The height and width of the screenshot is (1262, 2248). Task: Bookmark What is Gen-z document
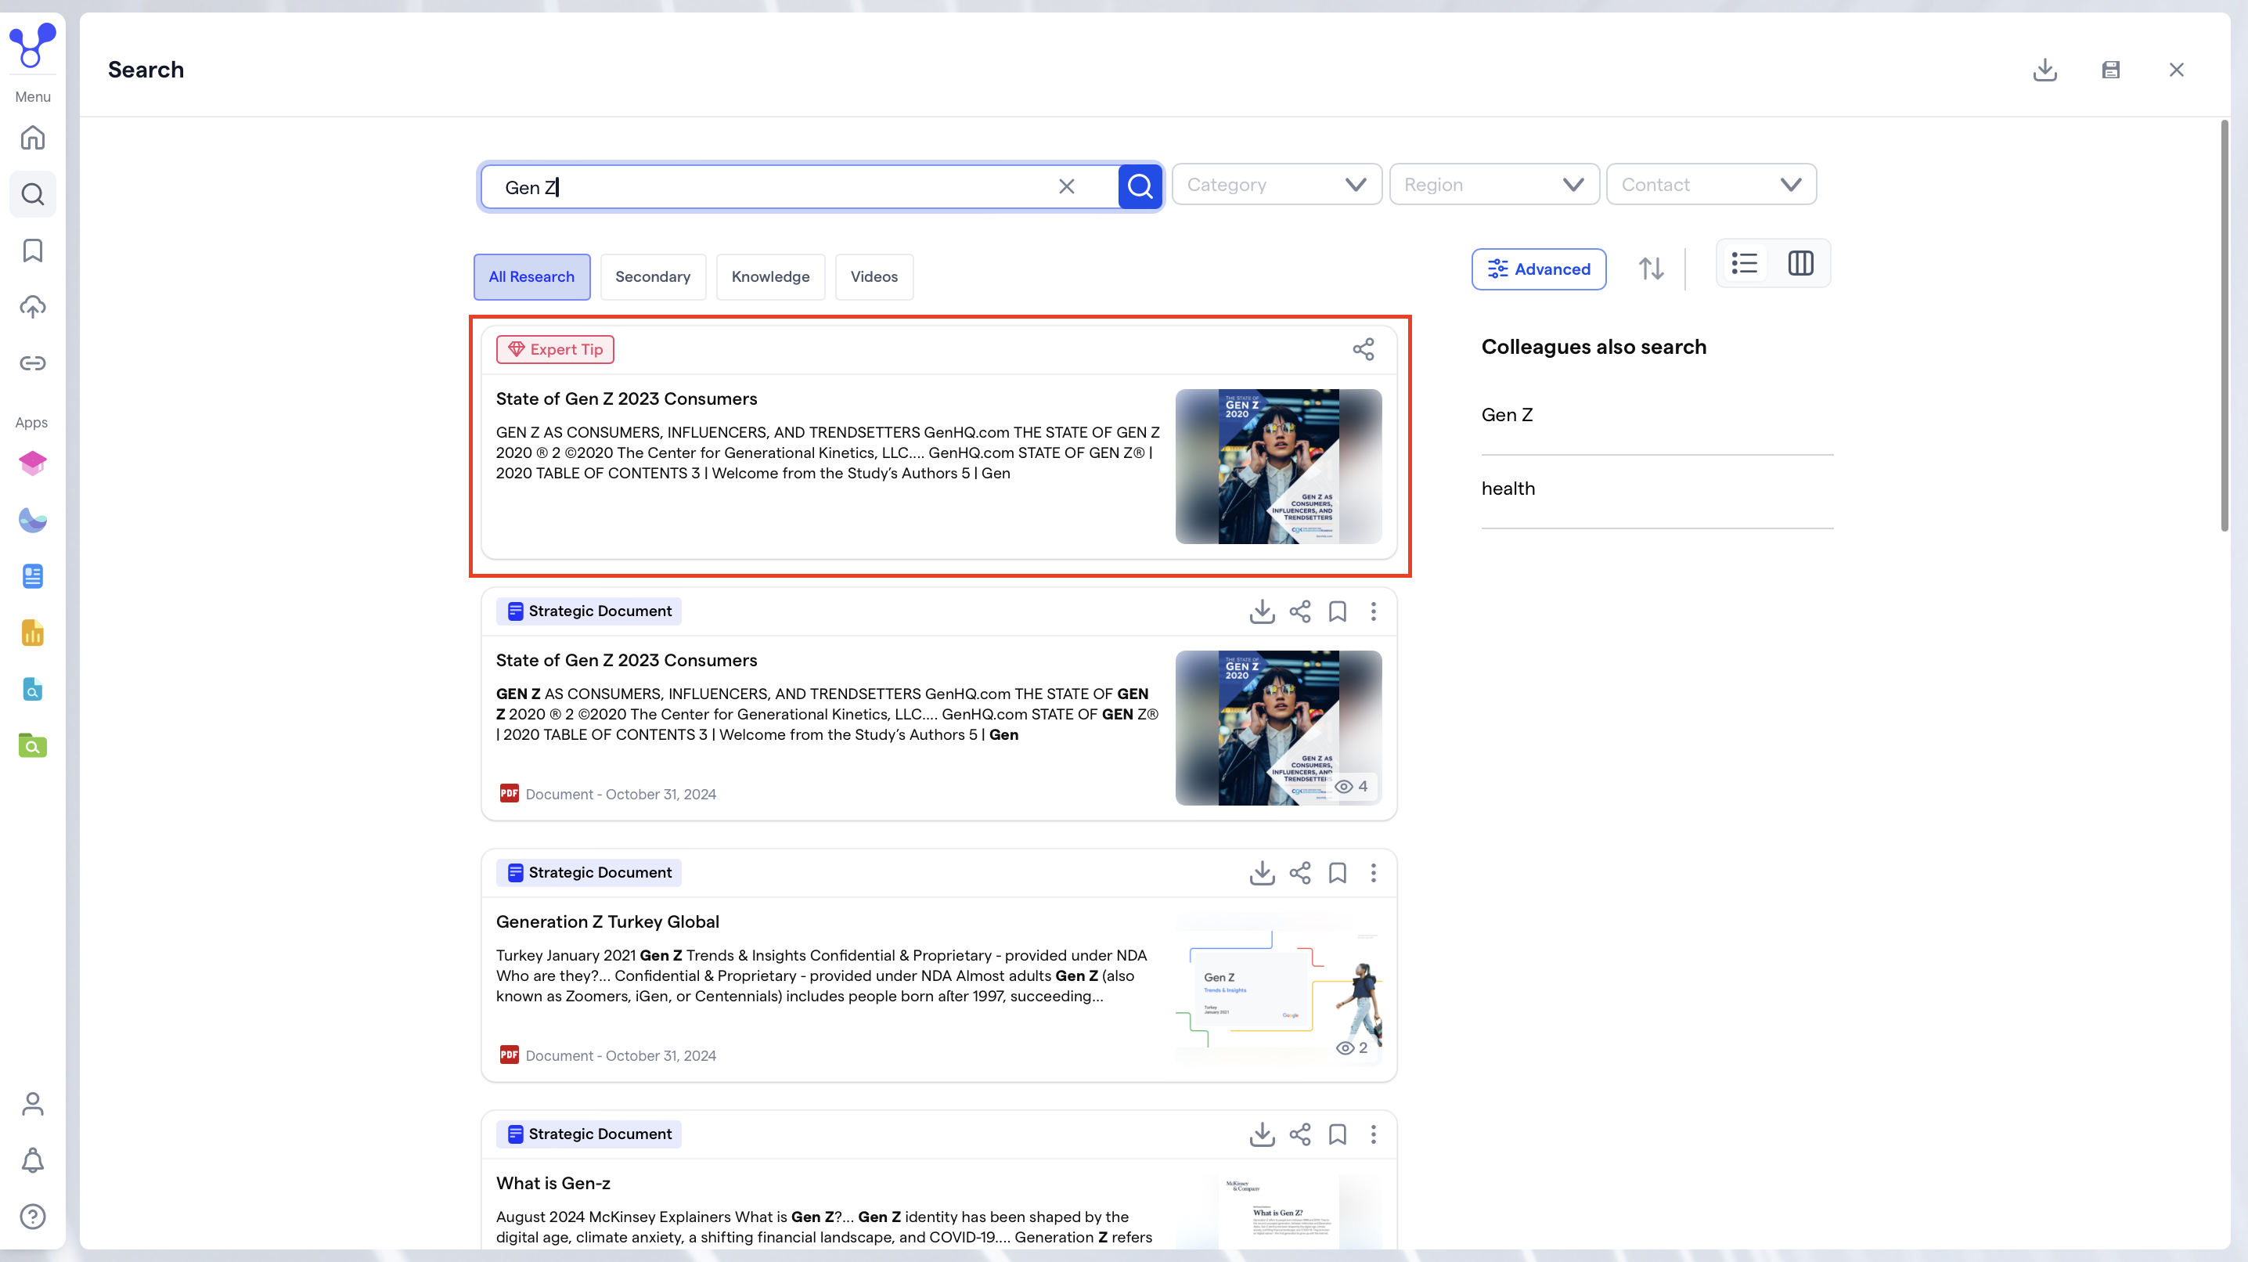tap(1337, 1134)
